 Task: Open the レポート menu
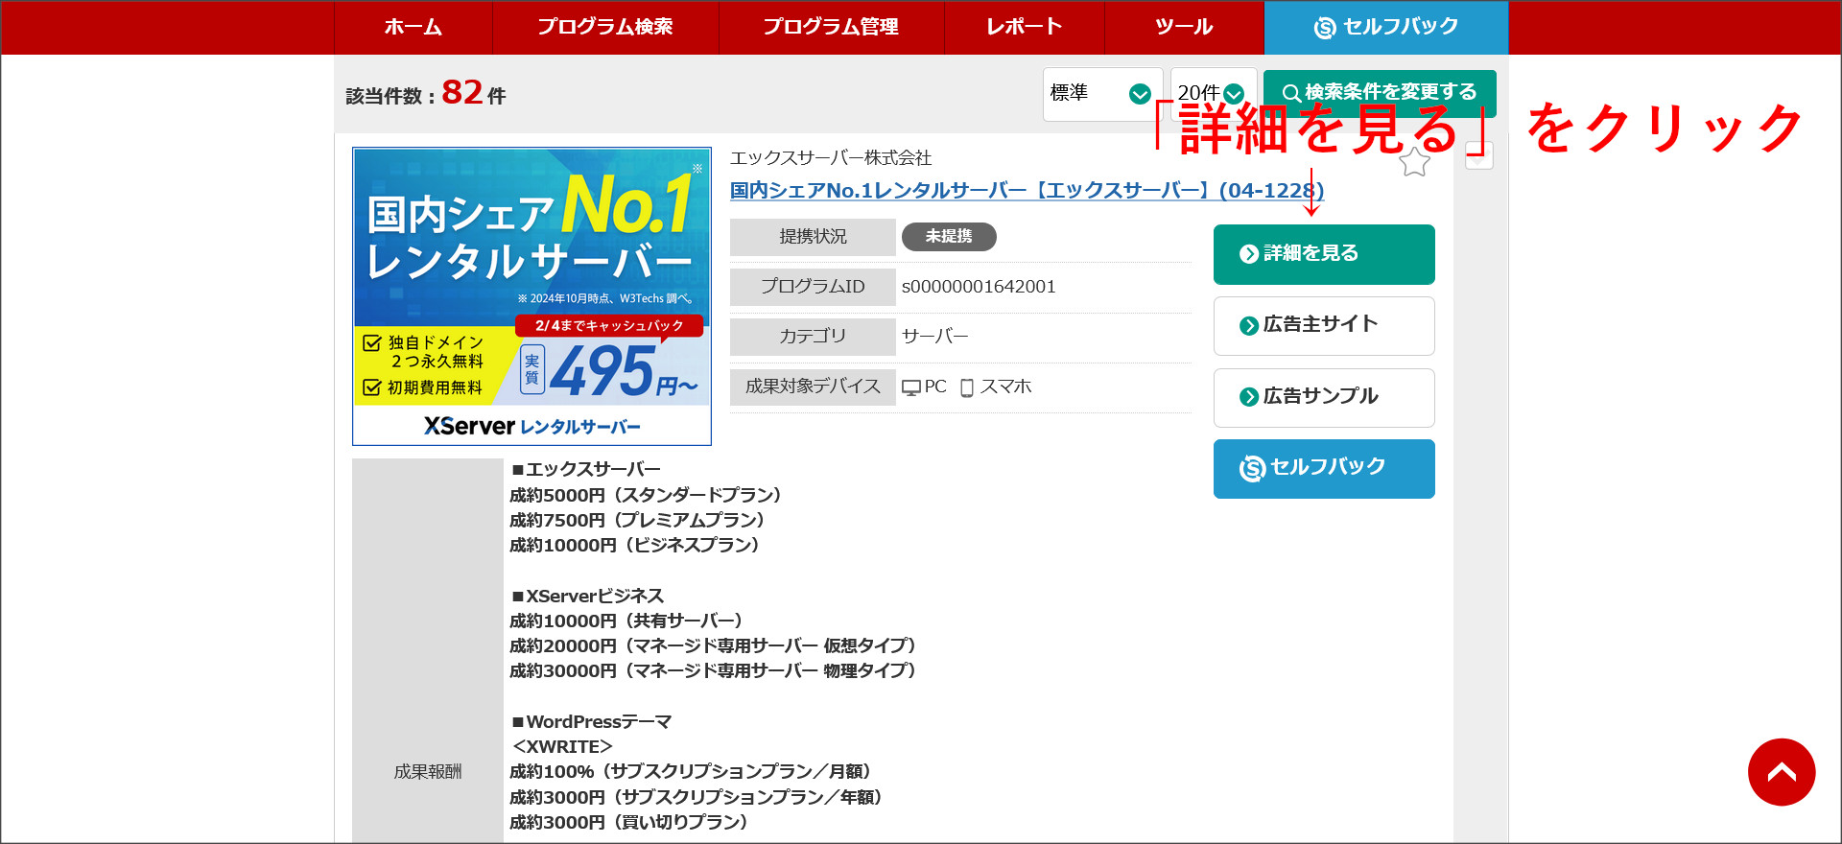1024,27
